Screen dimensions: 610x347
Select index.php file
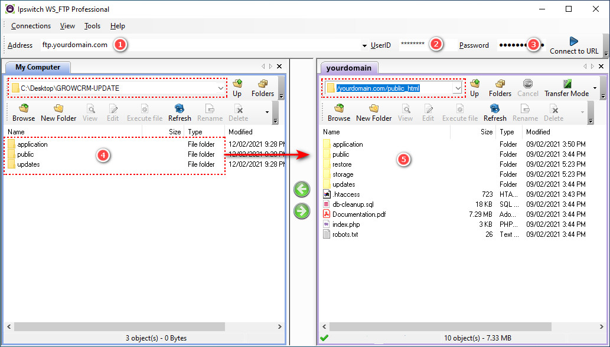tap(341, 224)
